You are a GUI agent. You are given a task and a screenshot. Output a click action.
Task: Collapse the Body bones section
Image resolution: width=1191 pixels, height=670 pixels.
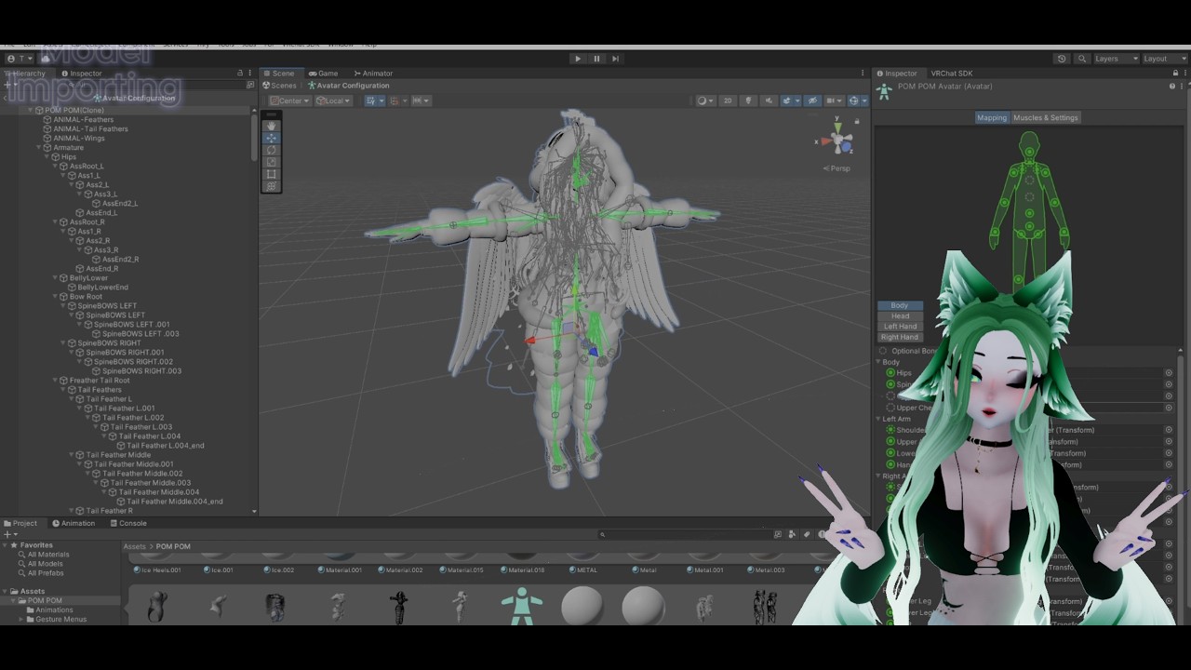point(878,362)
